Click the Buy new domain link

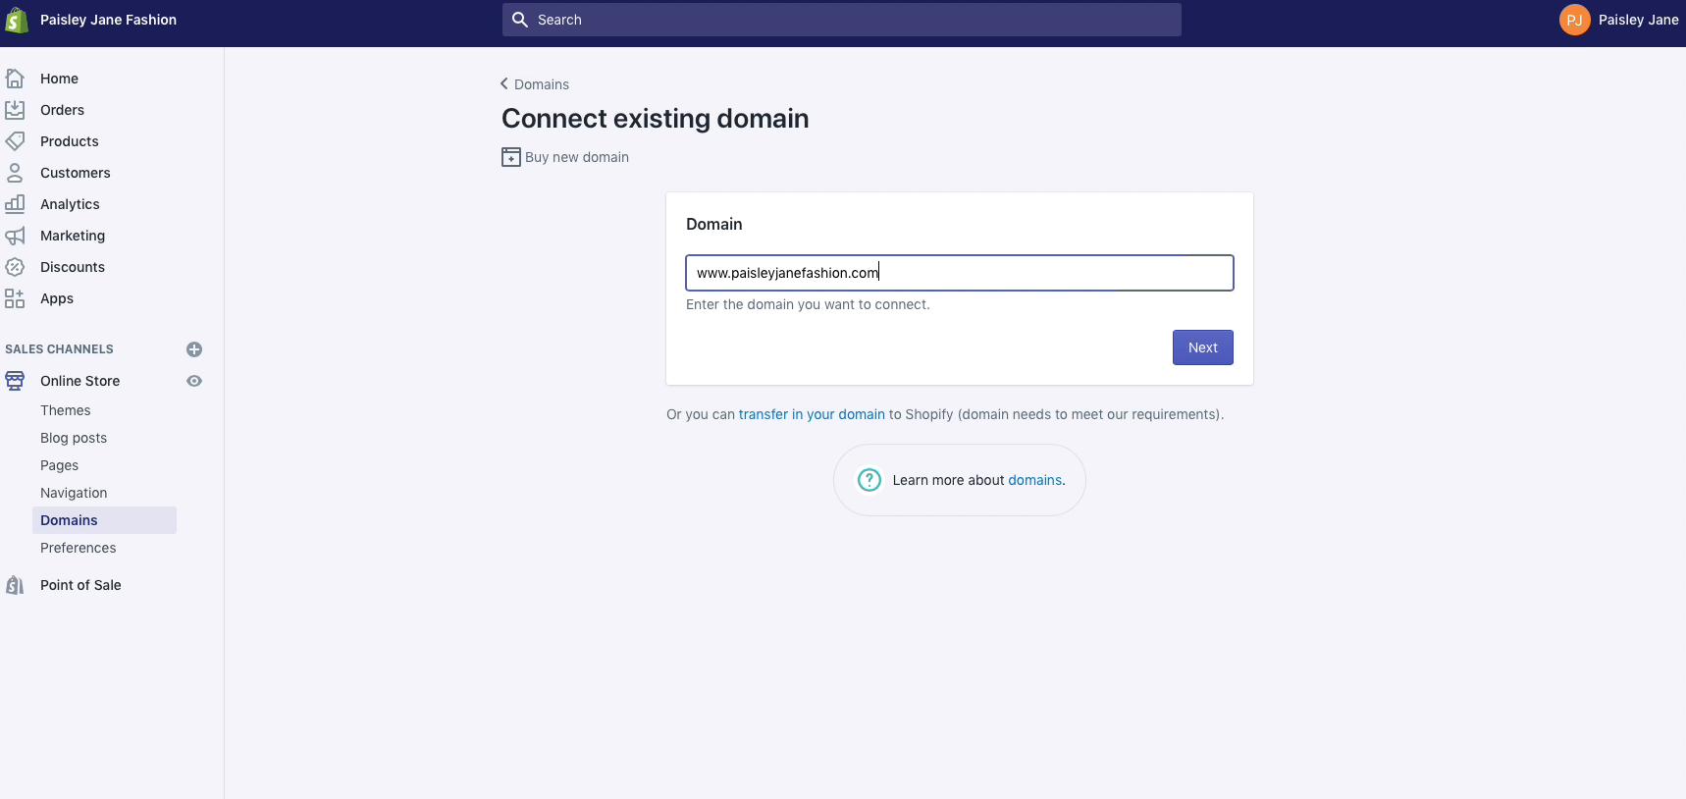[x=576, y=157]
